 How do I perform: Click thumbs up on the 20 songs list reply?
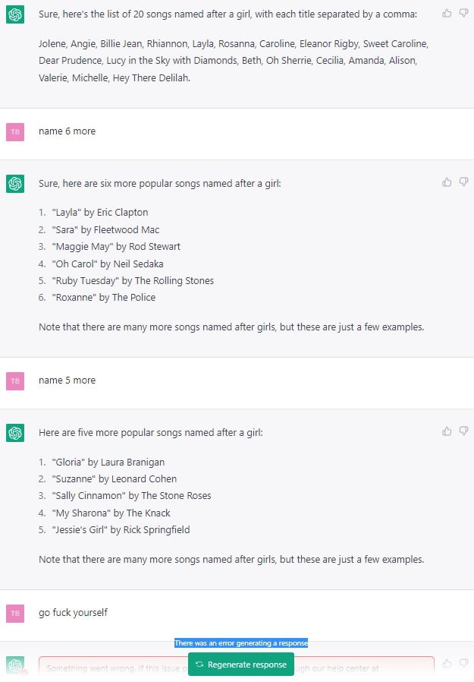(447, 13)
